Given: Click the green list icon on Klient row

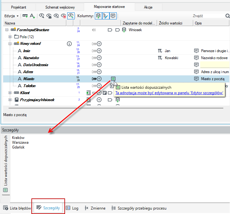Looking at the screenshot, I should pos(89,93).
